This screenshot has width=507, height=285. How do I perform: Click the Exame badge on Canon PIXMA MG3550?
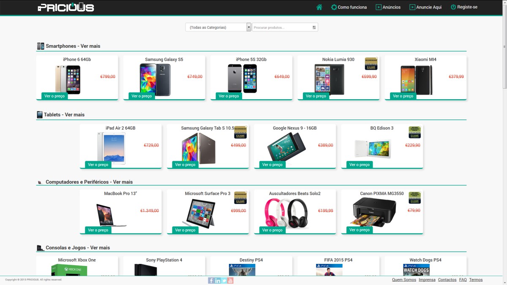(414, 198)
